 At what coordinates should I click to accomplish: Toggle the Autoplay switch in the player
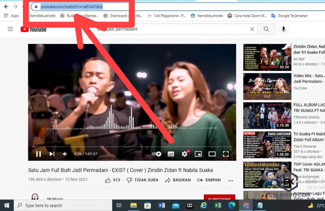pos(156,154)
